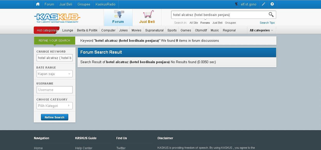Screen dimensions: 321x150
Task: Open the Jual Beli shopping cart tab
Action: point(147,18)
